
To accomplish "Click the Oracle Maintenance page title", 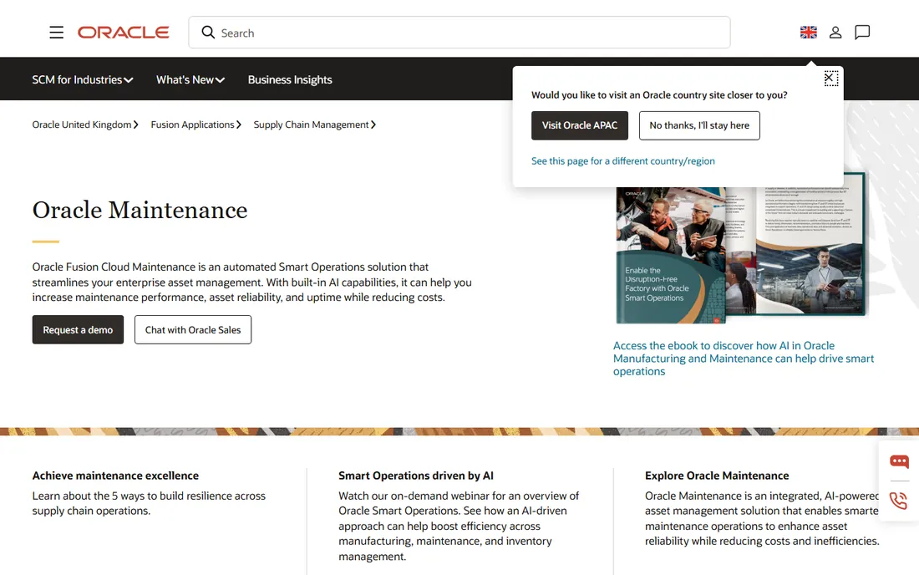I will pyautogui.click(x=140, y=211).
